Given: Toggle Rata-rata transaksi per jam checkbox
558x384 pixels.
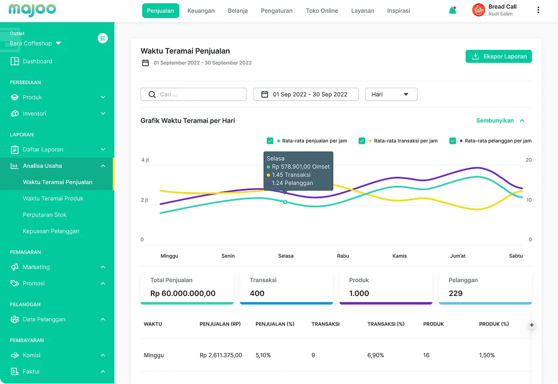Looking at the screenshot, I should click(362, 141).
